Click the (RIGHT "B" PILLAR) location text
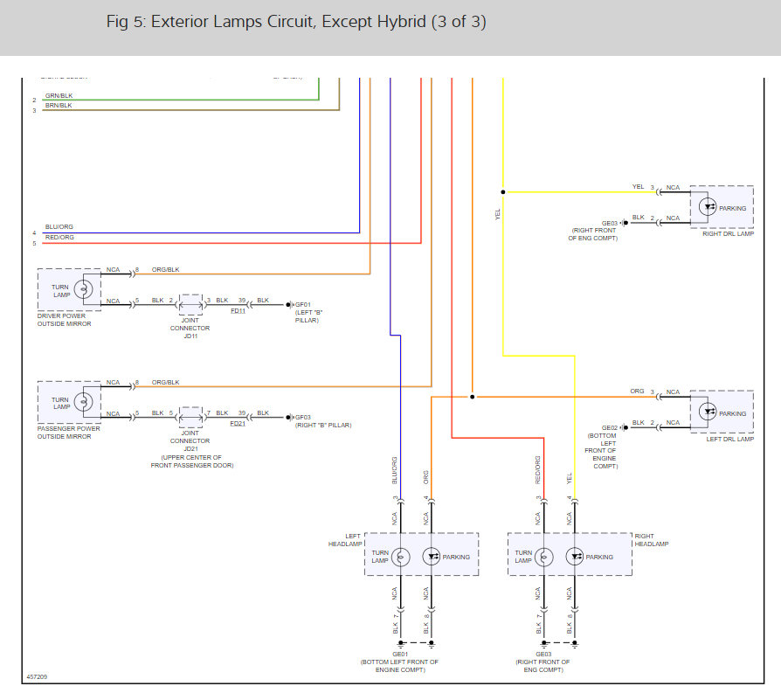This screenshot has height=693, width=781. pos(323,425)
